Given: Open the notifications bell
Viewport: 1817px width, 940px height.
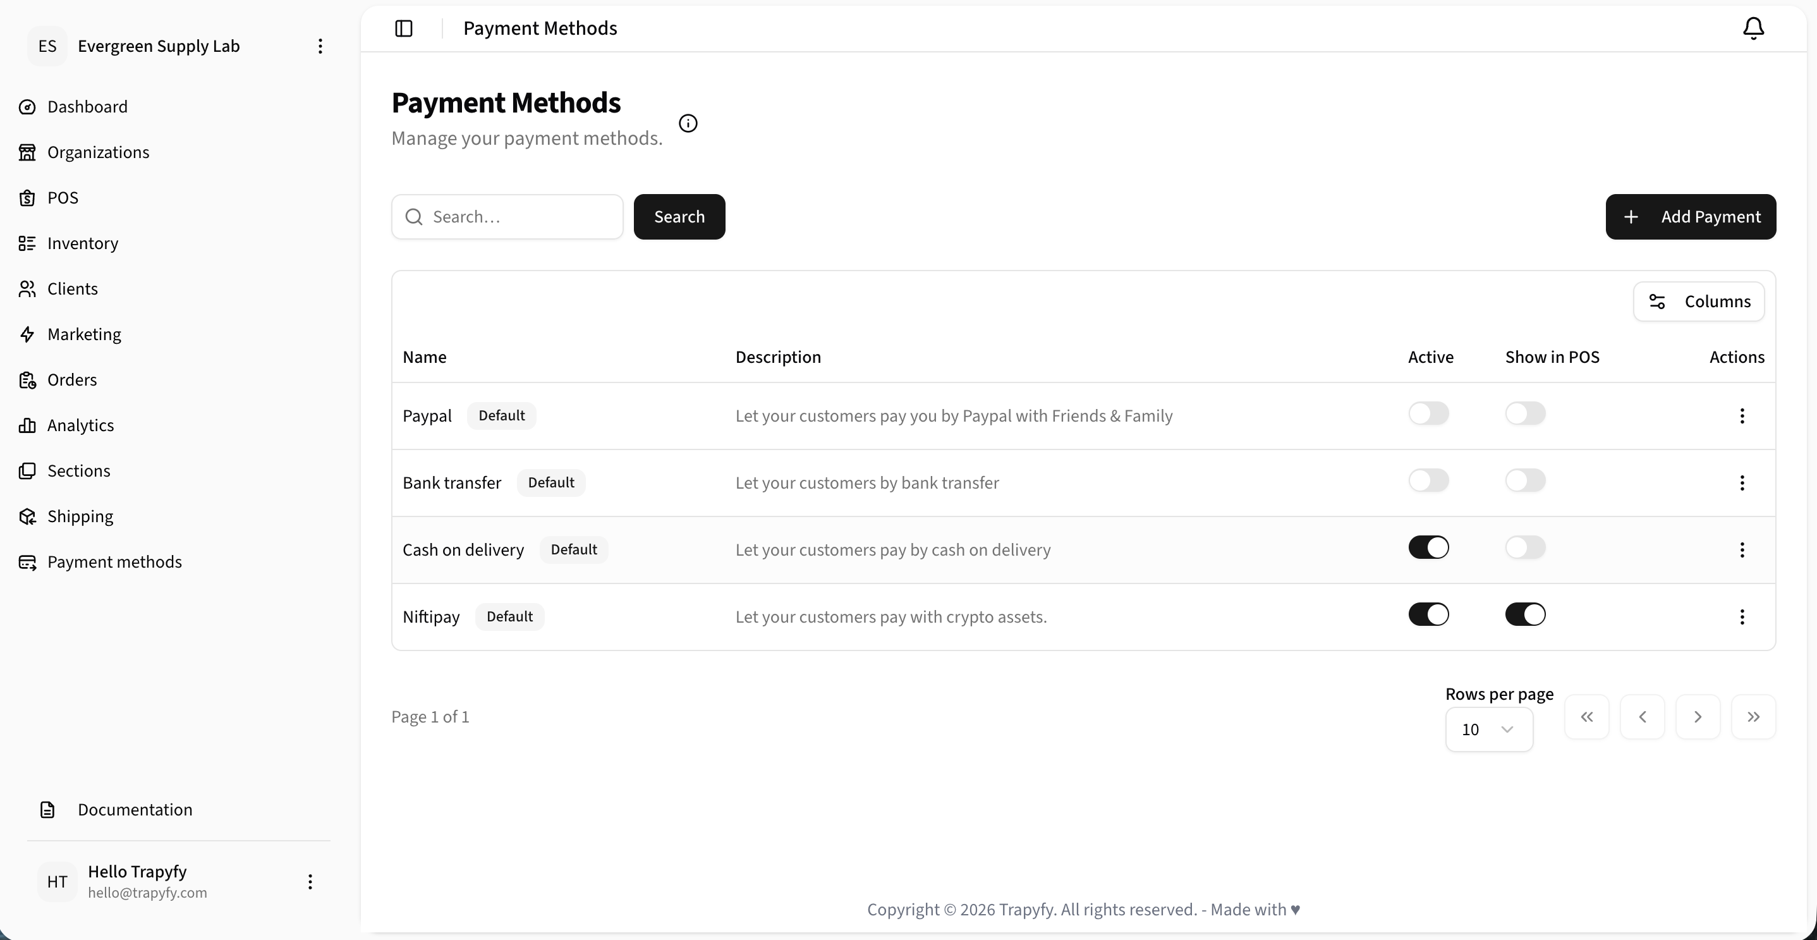Looking at the screenshot, I should click(x=1754, y=28).
